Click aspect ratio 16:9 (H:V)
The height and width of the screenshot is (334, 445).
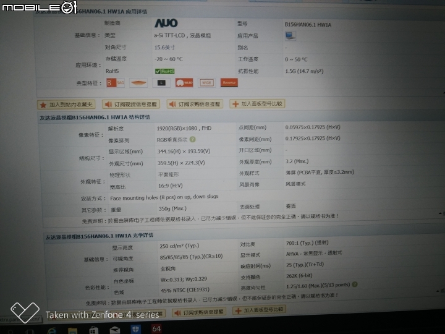(x=171, y=186)
